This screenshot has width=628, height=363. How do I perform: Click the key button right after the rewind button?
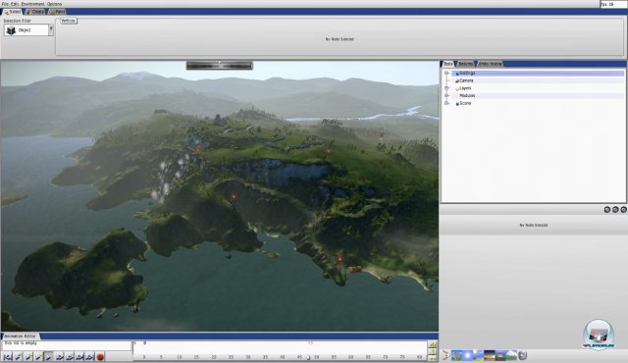[18, 356]
